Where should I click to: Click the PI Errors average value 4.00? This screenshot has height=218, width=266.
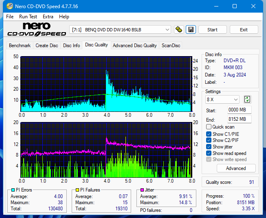point(58,196)
